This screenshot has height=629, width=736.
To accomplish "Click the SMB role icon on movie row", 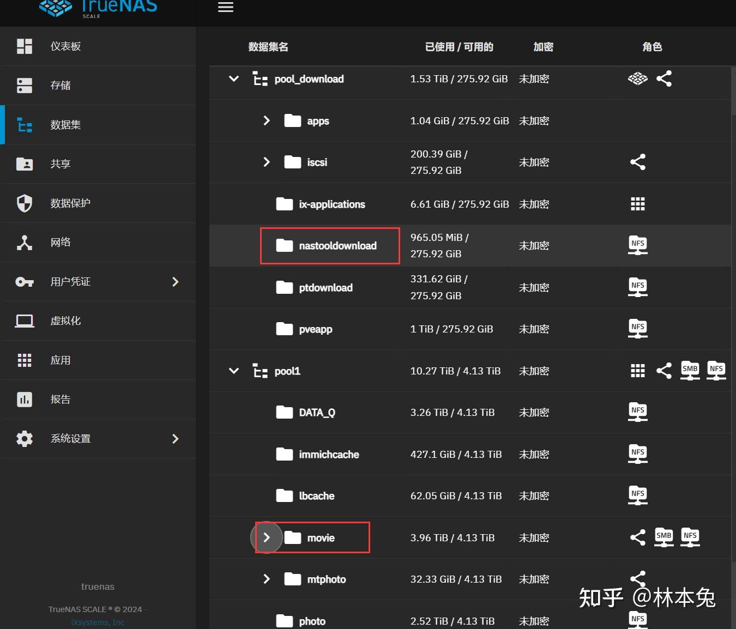I will pyautogui.click(x=663, y=537).
